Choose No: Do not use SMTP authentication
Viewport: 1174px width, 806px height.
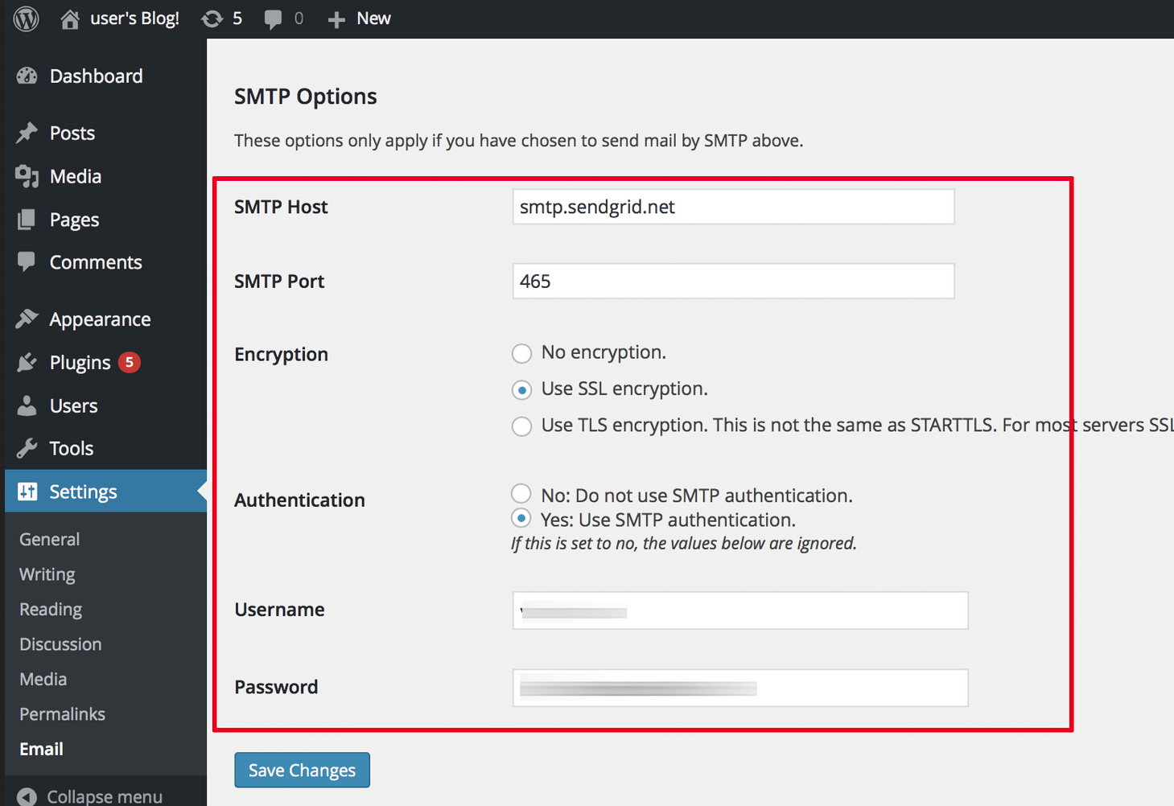521,494
